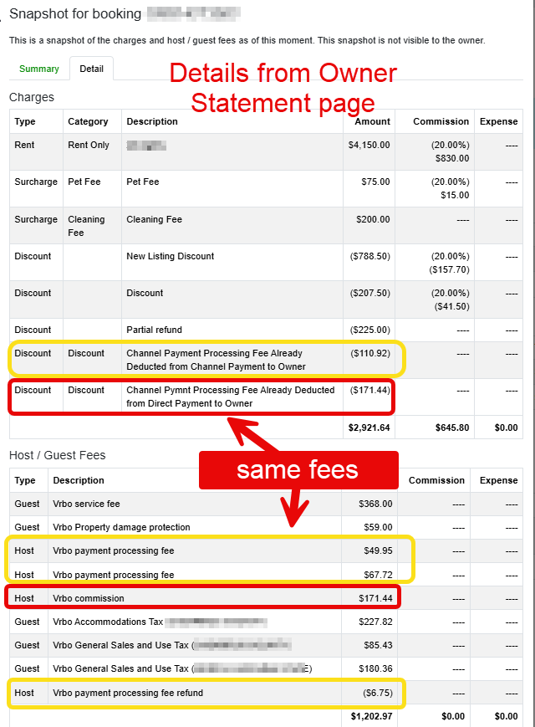Select the ($788.50) discount amount
Image resolution: width=535 pixels, height=727 pixels.
[369, 256]
